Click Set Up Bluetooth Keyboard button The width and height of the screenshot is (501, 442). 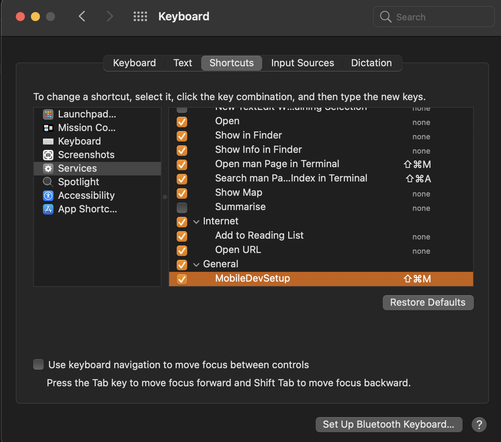(x=388, y=424)
